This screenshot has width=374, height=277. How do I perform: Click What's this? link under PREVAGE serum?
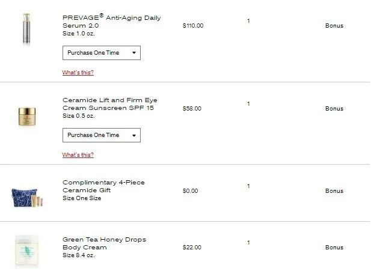tap(78, 73)
